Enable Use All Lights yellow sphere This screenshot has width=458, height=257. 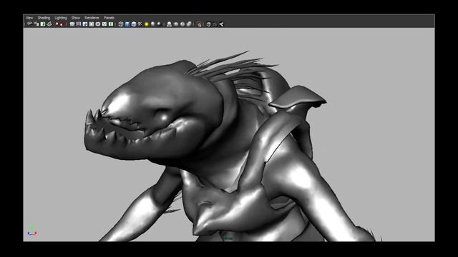(x=147, y=24)
